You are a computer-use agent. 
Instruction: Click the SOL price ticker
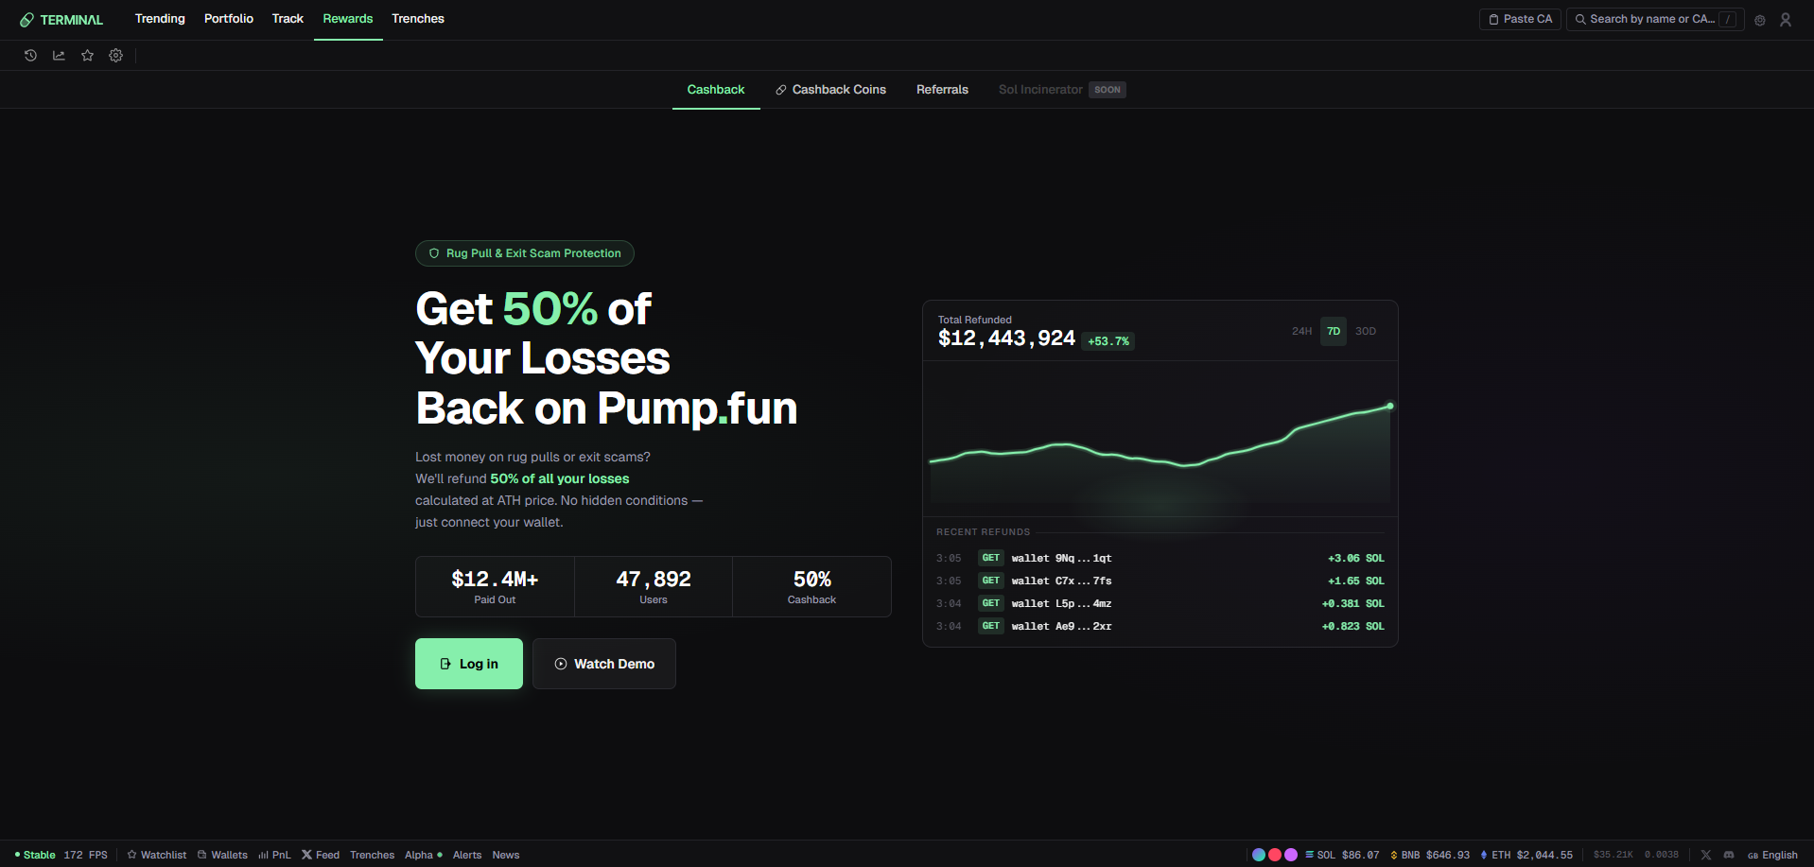(1342, 855)
